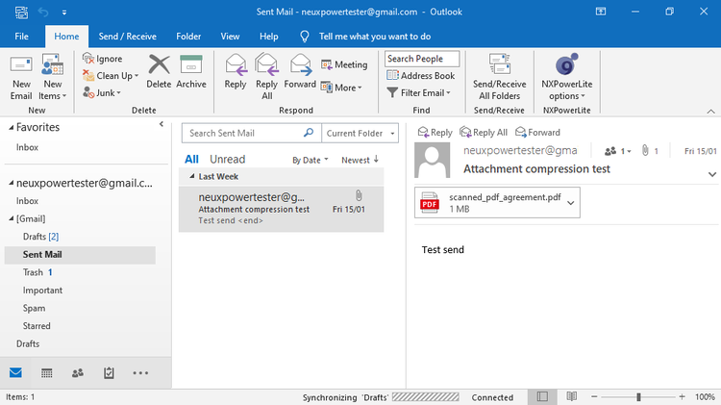Open the File tab
Viewport: 721px width, 405px height.
click(21, 37)
